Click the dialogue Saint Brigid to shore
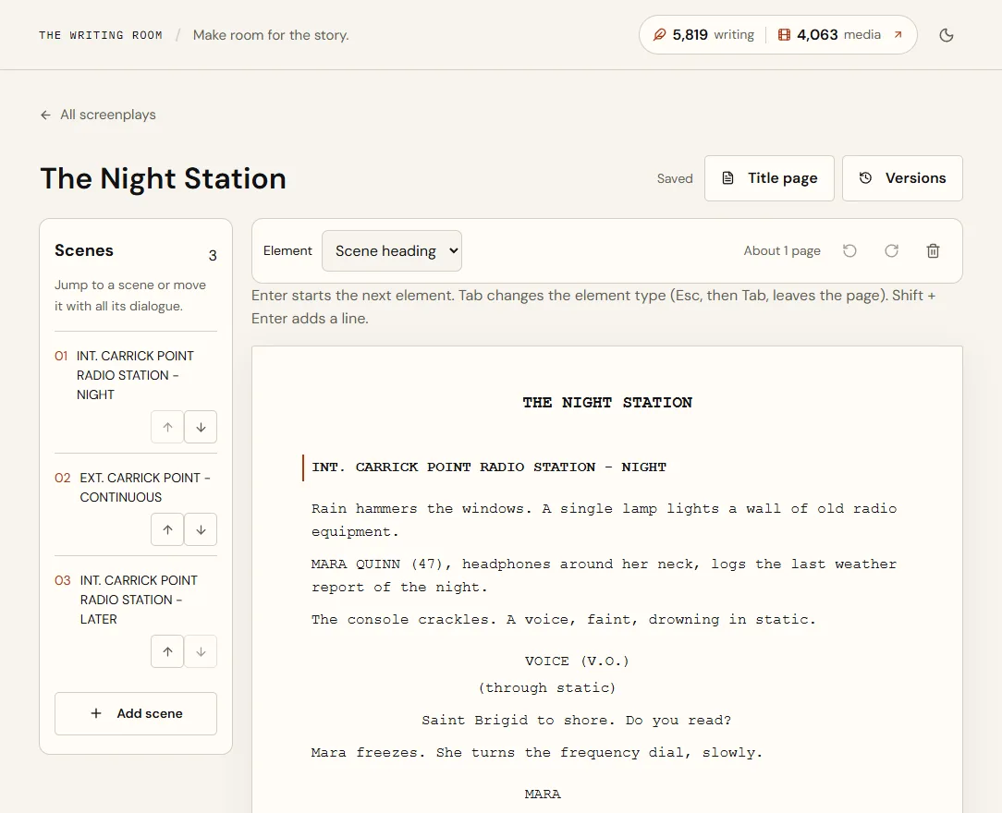 pos(577,721)
